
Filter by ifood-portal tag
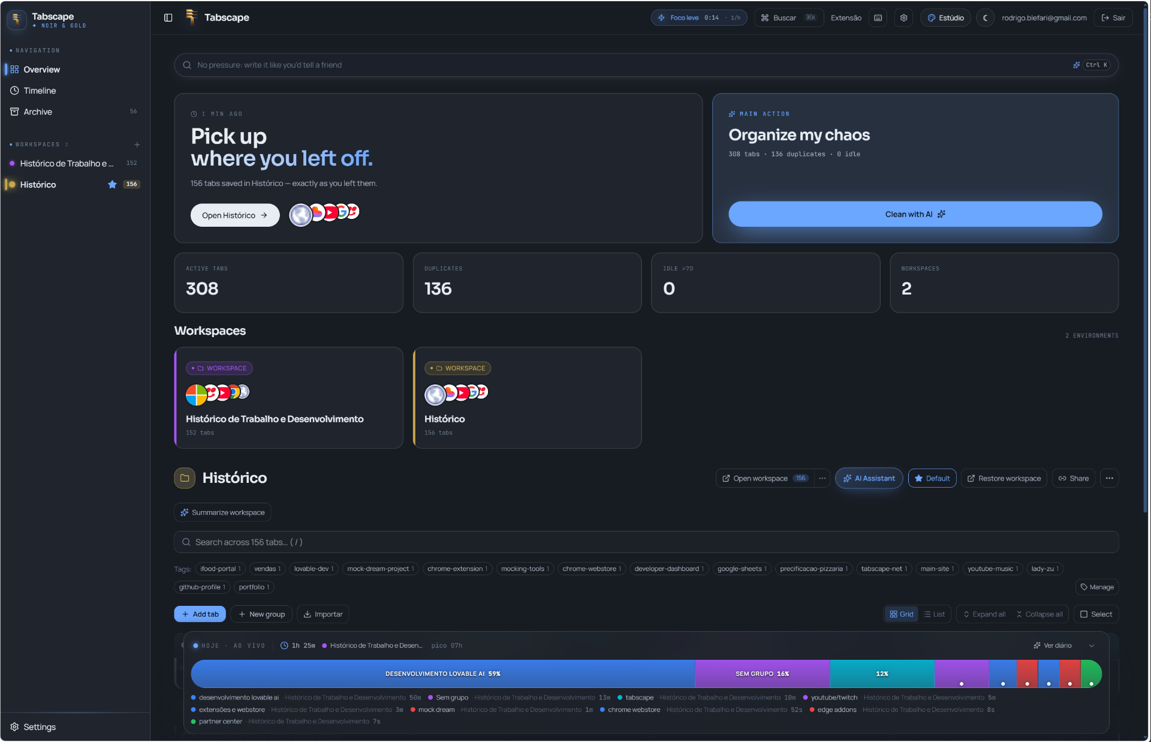(x=221, y=569)
